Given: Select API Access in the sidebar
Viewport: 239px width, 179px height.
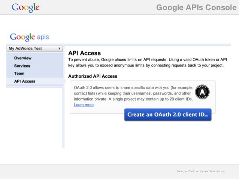Looking at the screenshot, I should coord(25,81).
